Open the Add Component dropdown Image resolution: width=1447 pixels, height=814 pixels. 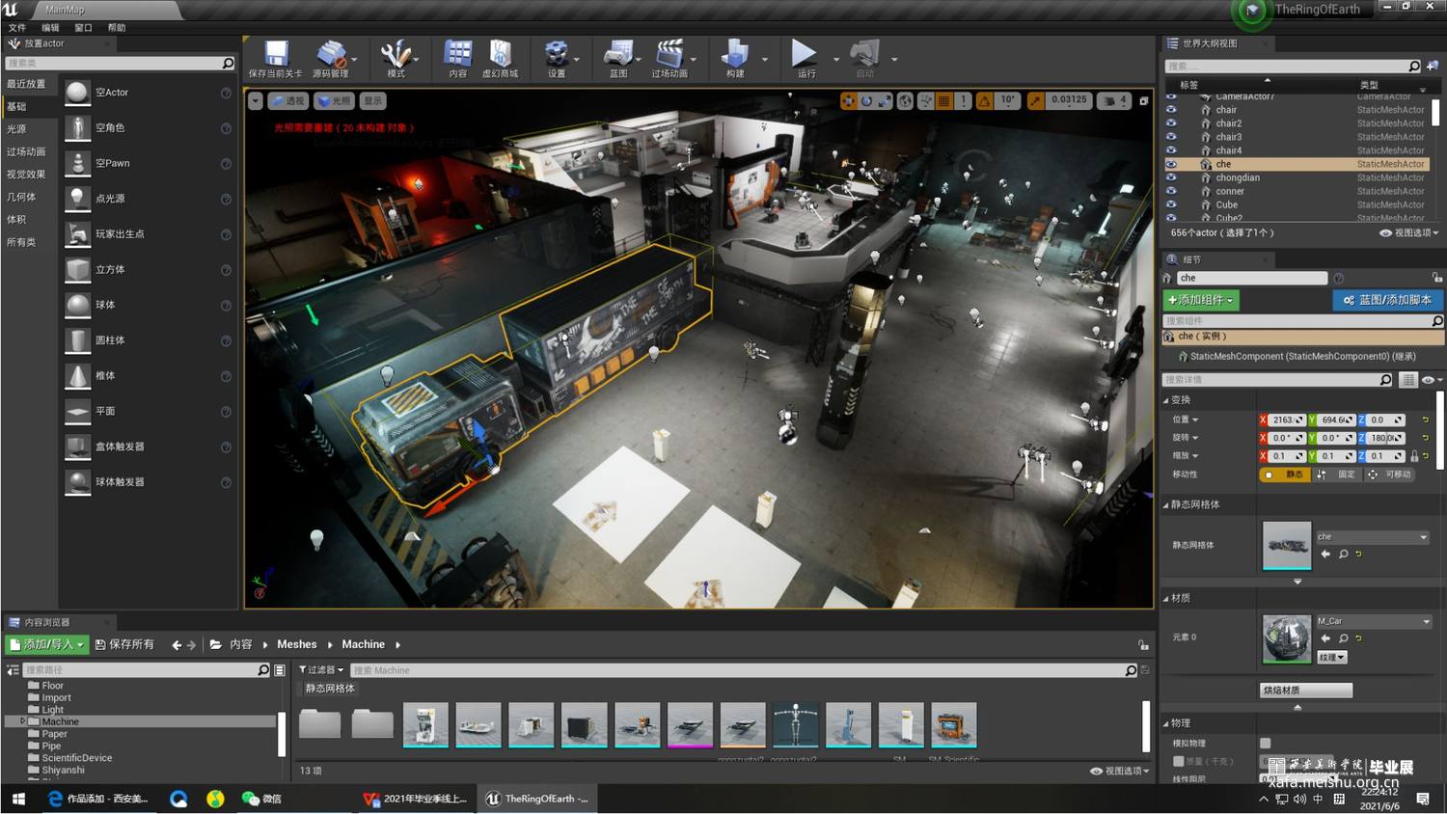1200,301
